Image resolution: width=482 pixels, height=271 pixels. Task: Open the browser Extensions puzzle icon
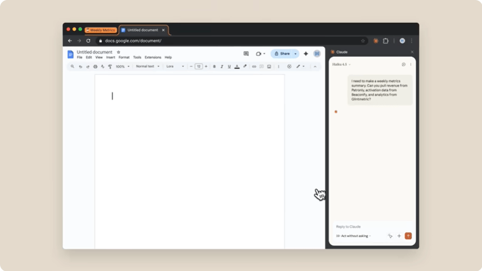point(386,41)
